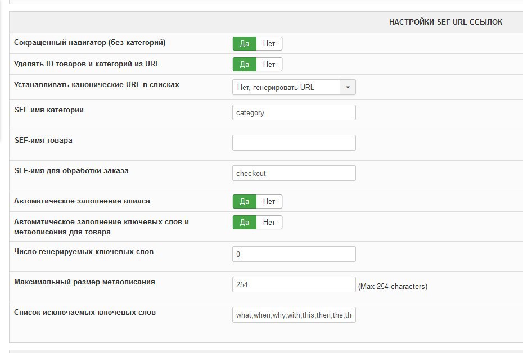
Task: Turn on 'Автоматическое заполнение алиаса' with Да
Action: [245, 202]
